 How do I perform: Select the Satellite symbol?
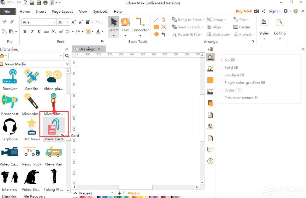click(31, 80)
